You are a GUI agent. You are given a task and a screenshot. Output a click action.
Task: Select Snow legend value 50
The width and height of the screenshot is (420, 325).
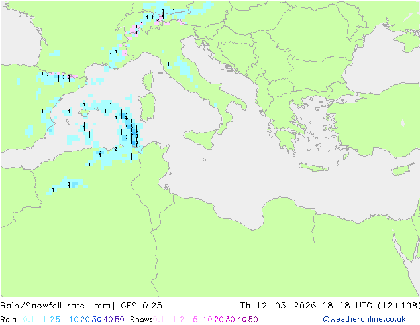tap(253, 320)
